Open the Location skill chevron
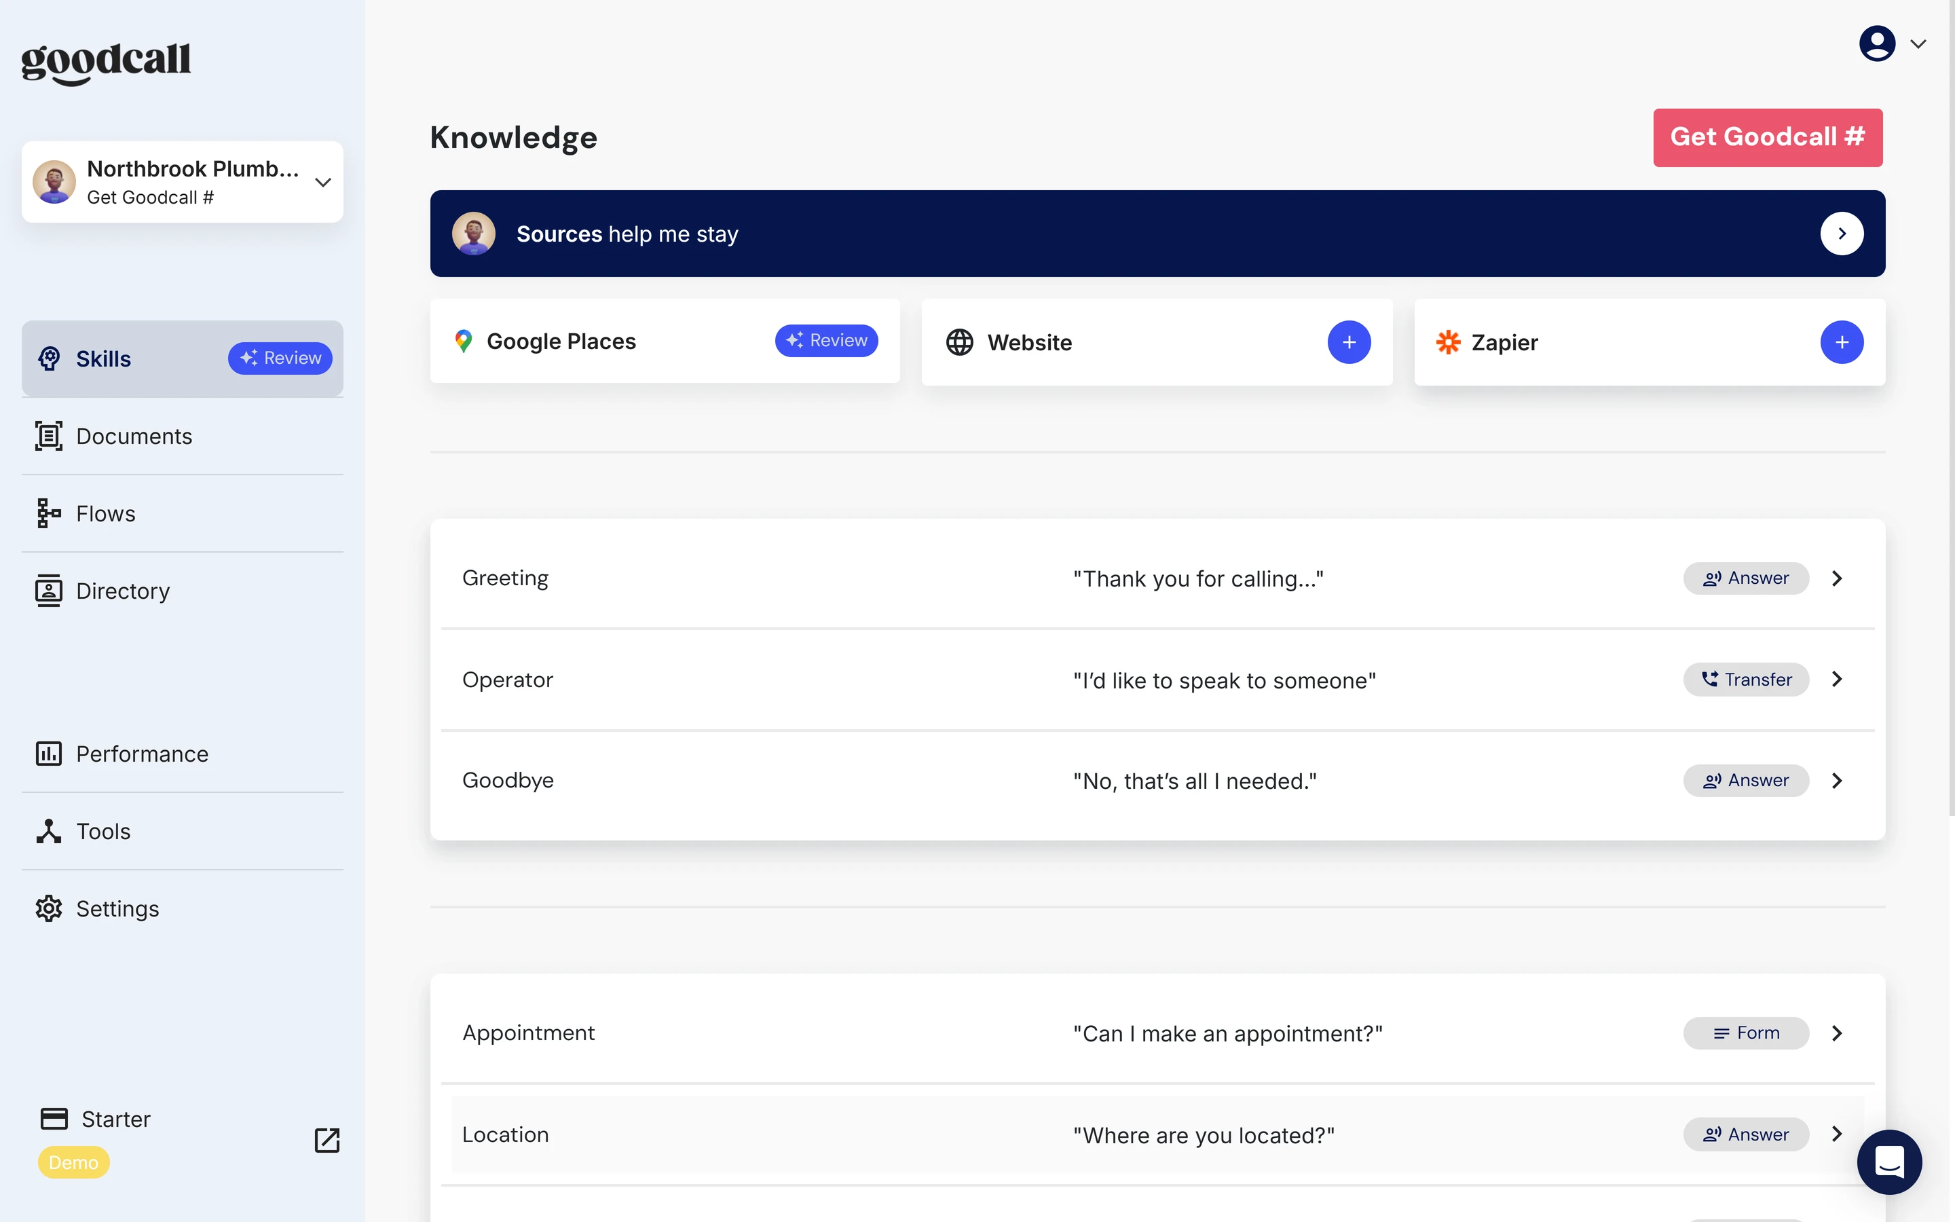This screenshot has width=1955, height=1222. pyautogui.click(x=1836, y=1134)
